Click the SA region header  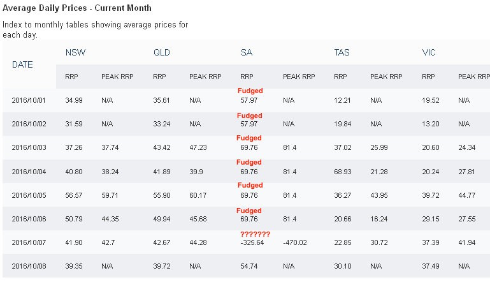246,52
